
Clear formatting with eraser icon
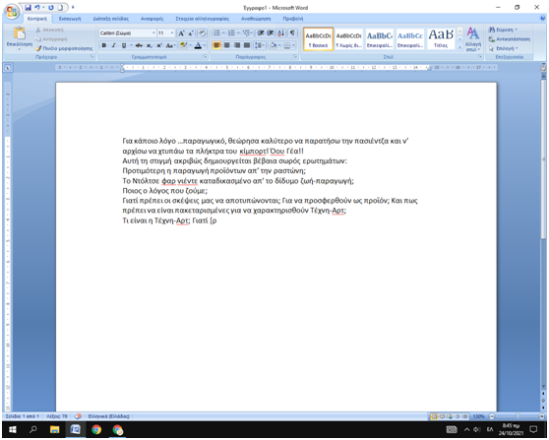(x=202, y=33)
